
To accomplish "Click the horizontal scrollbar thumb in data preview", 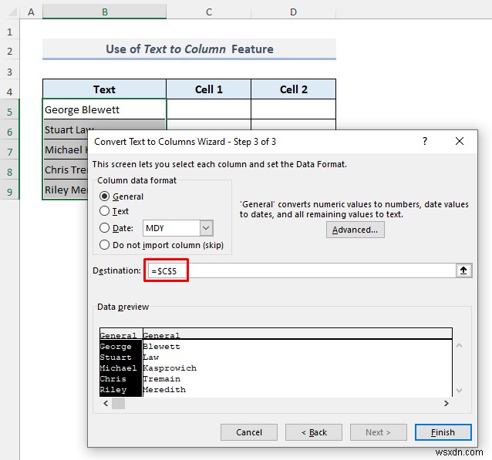I will [x=118, y=403].
